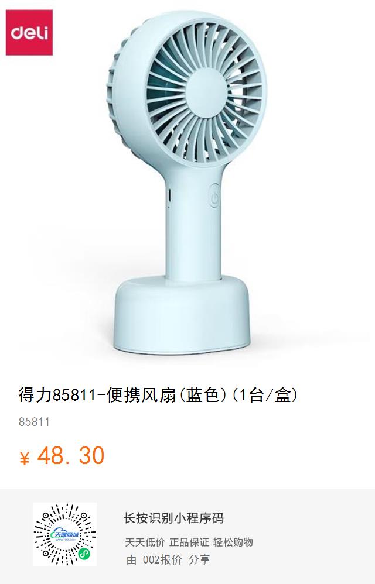The height and width of the screenshot is (584, 375).
Task: Click the 分享 share label
Action: 199,559
